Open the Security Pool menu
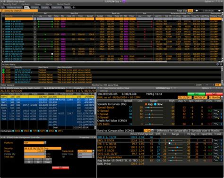The image size is (224, 178). click(10, 4)
